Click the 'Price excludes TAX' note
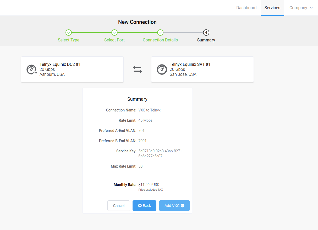Screen dimensions: 318x230 tap(151, 190)
